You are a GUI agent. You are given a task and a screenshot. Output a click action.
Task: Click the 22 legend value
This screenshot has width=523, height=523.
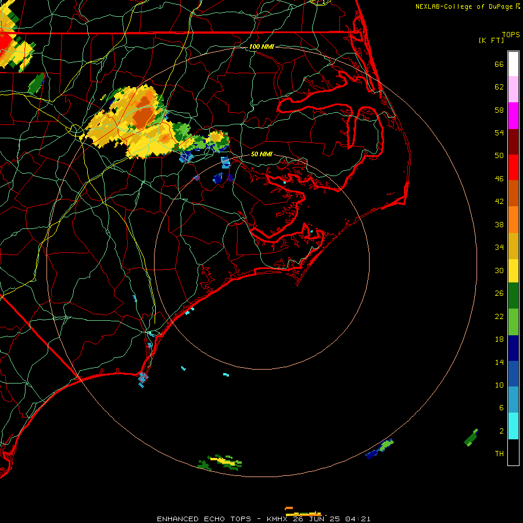tap(499, 317)
